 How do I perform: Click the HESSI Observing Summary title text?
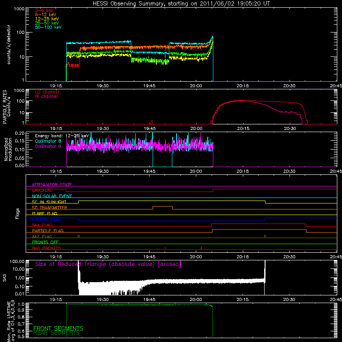pyautogui.click(x=181, y=4)
